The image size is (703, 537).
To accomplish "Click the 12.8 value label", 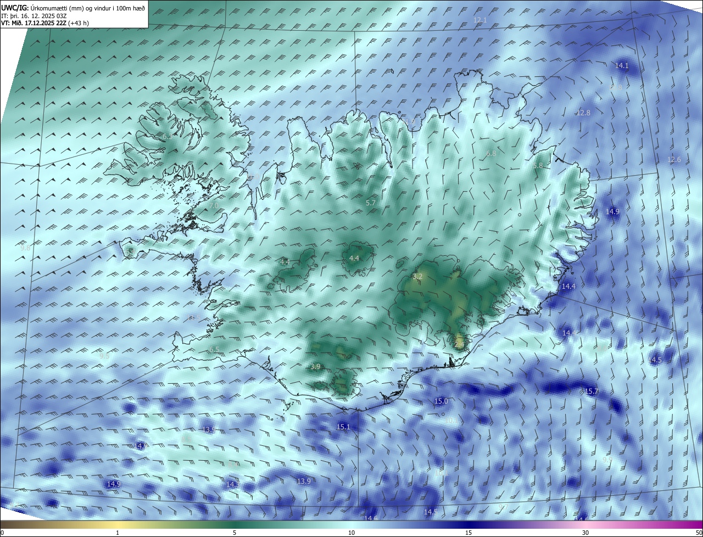I will click(x=583, y=113).
